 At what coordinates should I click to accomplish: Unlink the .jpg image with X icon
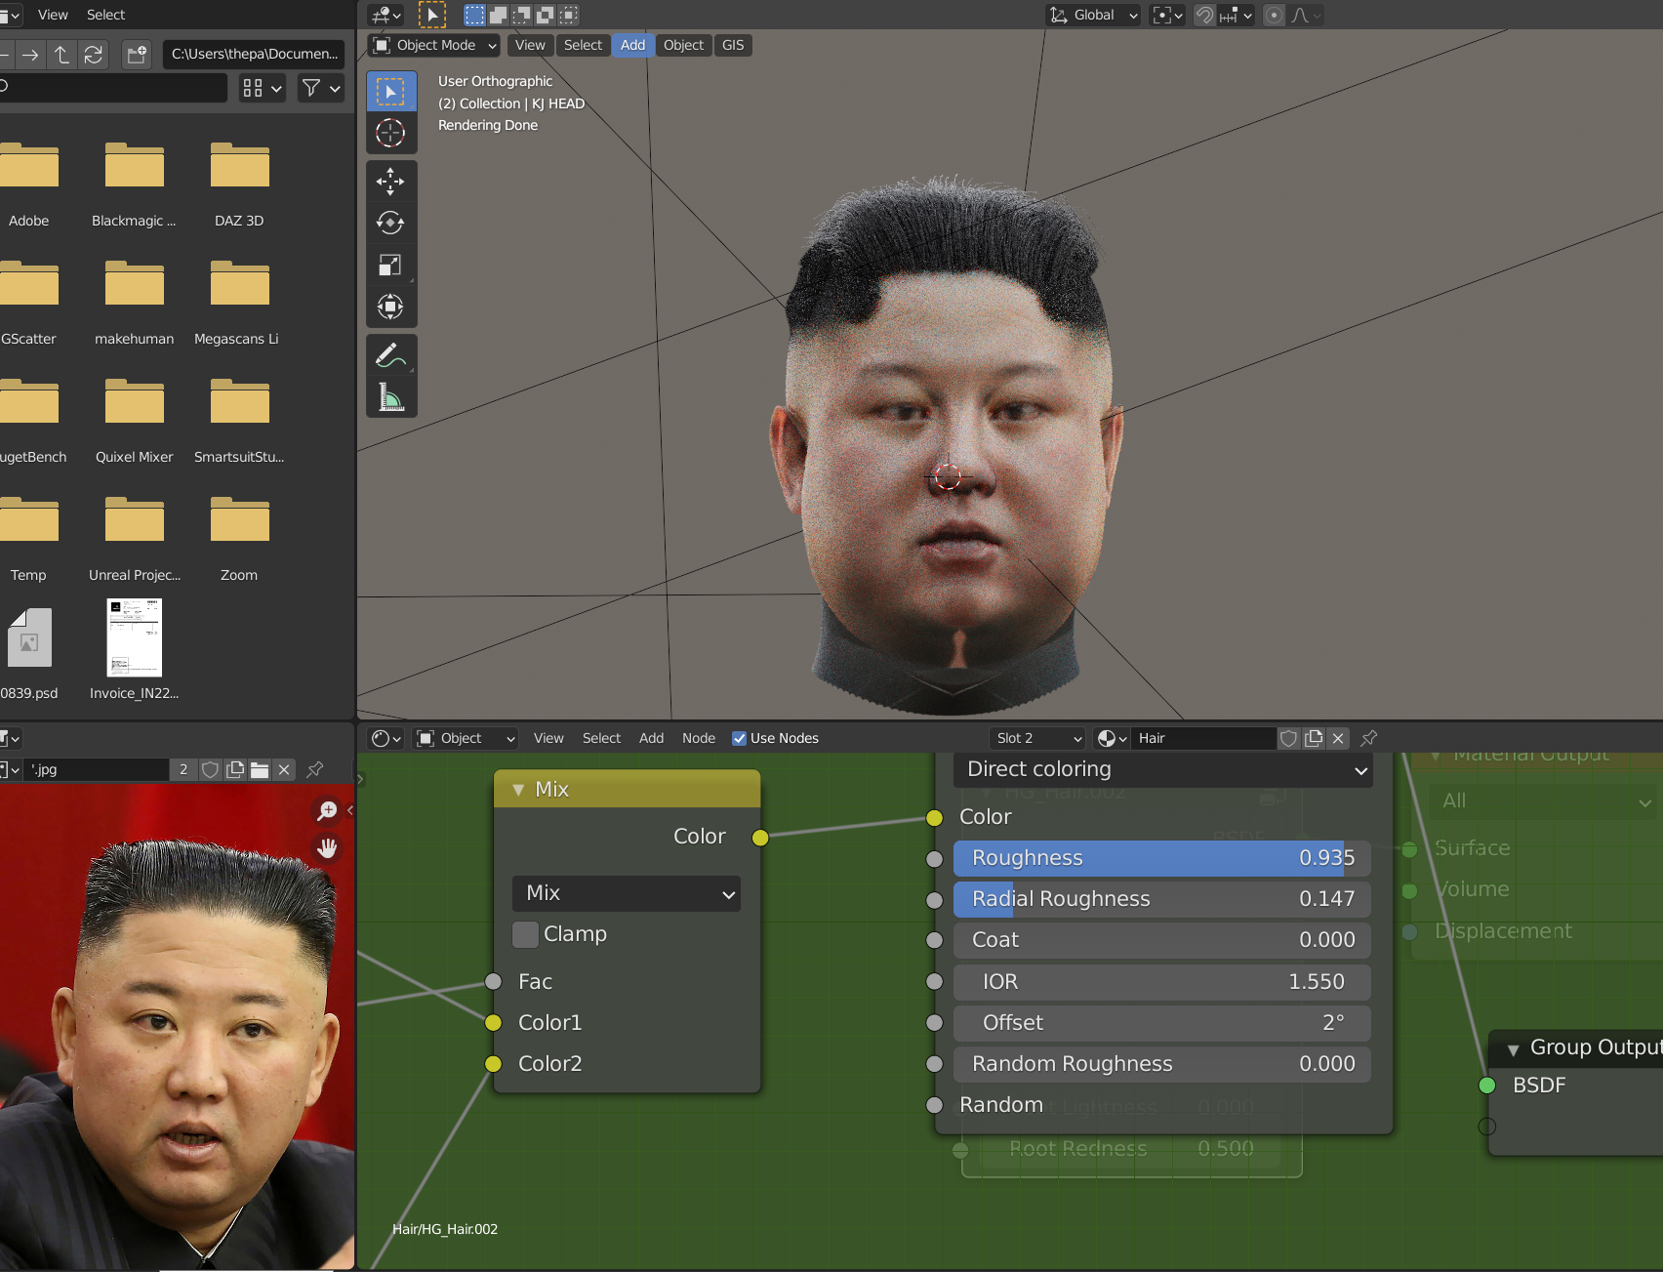(284, 770)
